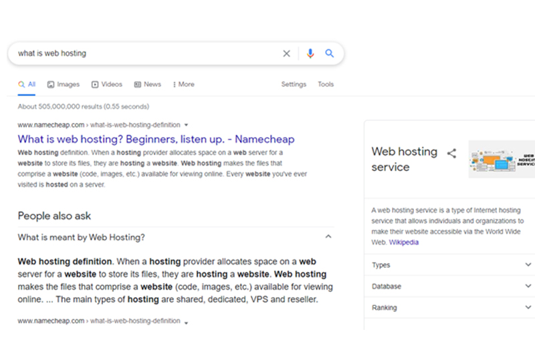Clear the search box with X icon

tap(287, 53)
